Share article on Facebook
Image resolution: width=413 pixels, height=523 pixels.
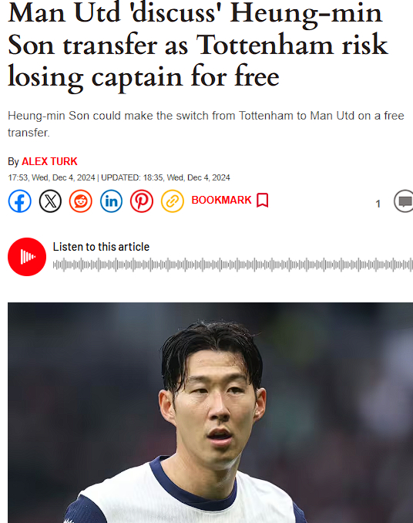click(20, 201)
